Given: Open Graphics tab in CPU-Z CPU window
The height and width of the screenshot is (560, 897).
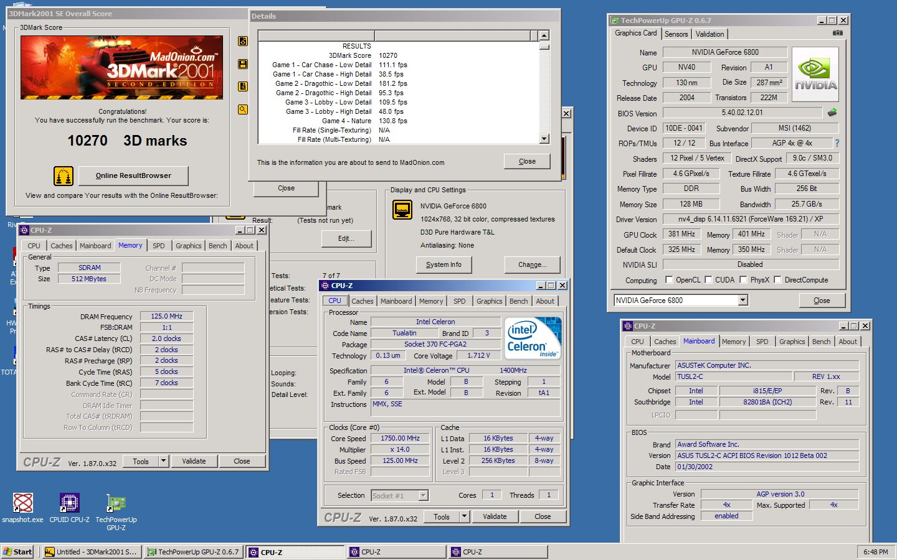Looking at the screenshot, I should pos(489,301).
